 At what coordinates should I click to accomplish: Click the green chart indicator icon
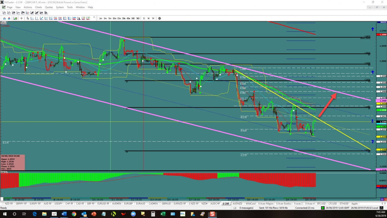point(15,18)
